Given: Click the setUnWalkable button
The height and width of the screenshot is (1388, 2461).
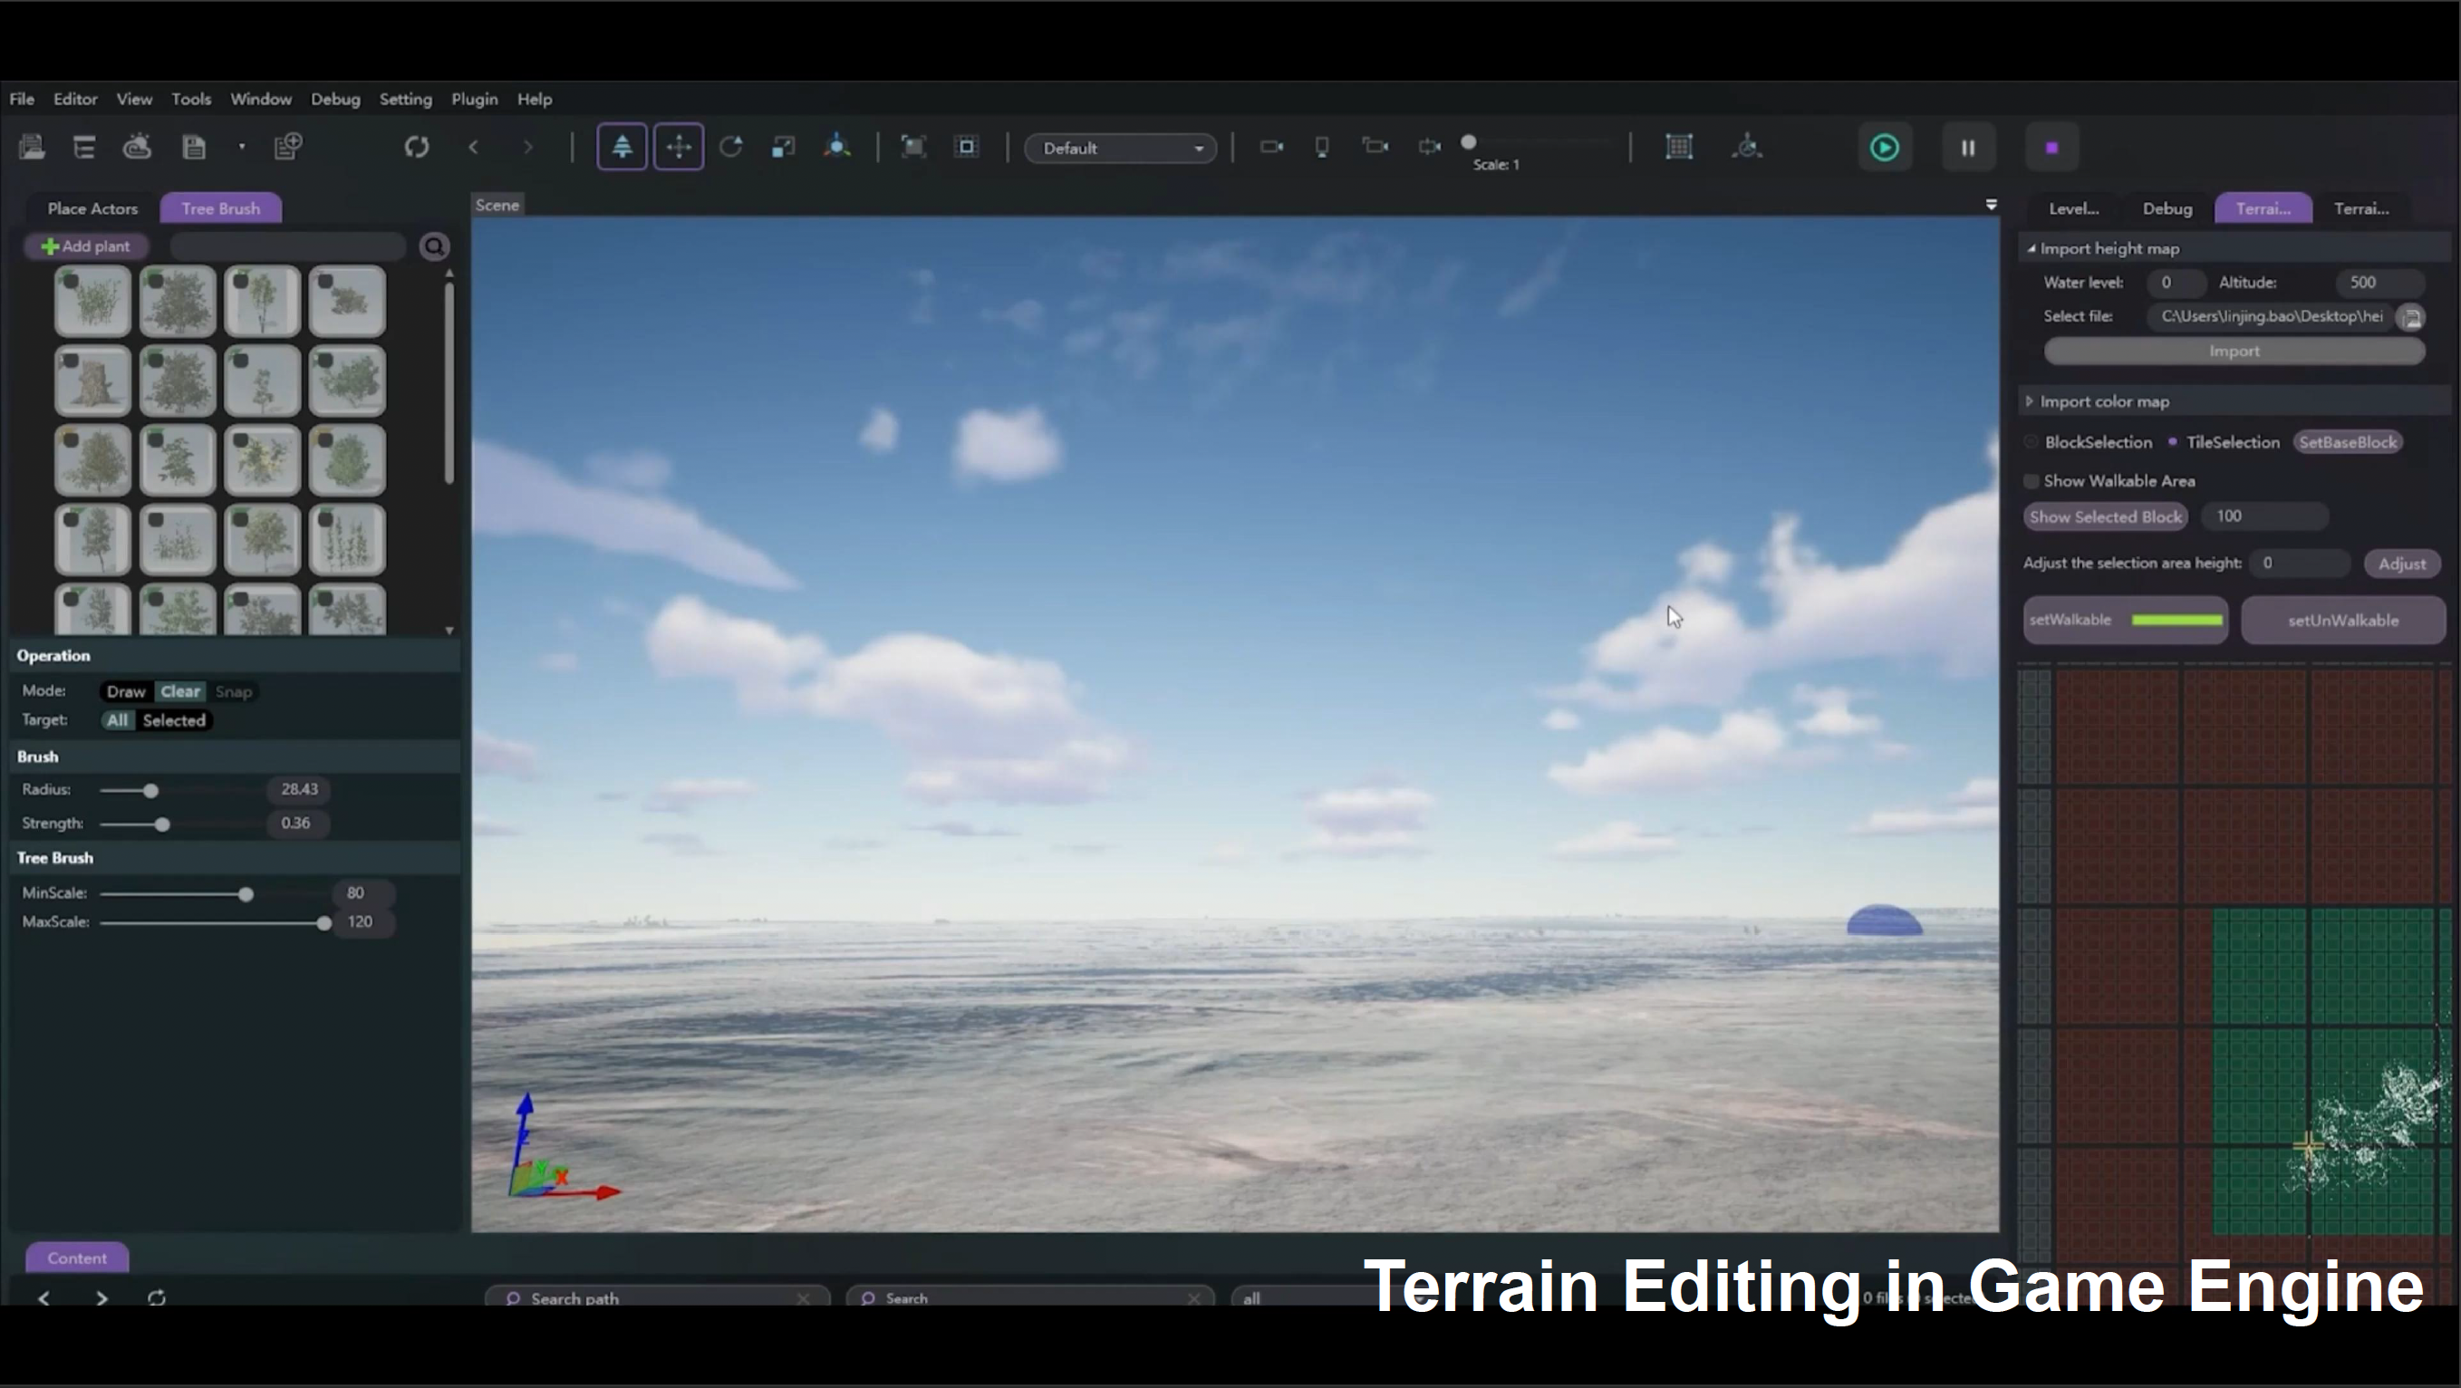Looking at the screenshot, I should tap(2342, 621).
